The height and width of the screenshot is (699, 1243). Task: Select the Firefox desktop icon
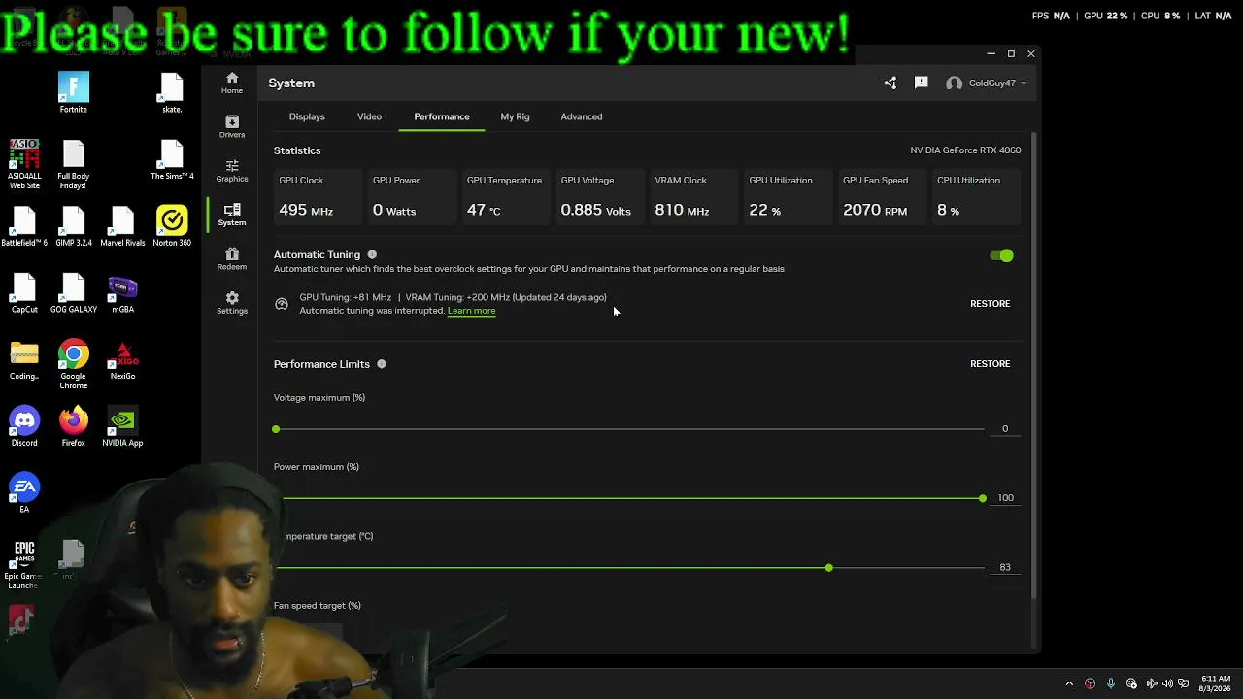pyautogui.click(x=74, y=427)
